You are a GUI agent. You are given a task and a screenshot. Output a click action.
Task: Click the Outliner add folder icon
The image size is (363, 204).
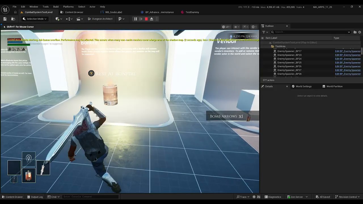(355, 32)
